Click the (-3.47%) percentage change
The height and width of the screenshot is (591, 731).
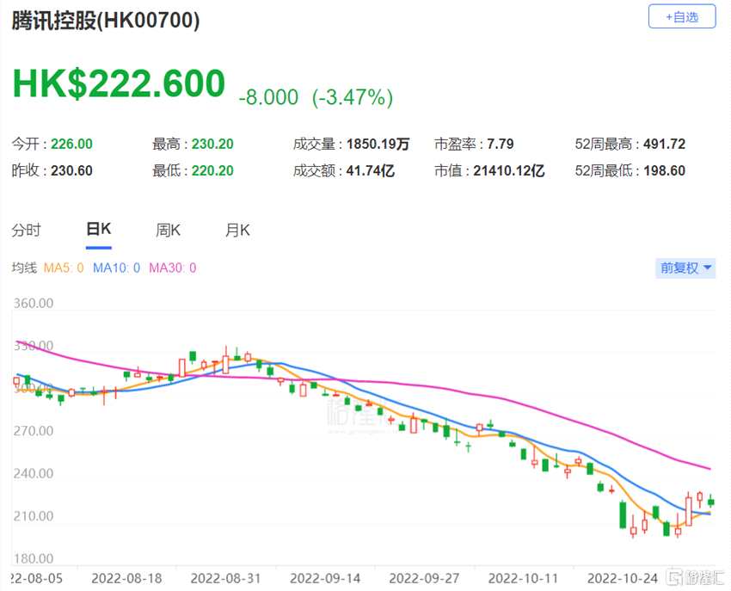353,97
